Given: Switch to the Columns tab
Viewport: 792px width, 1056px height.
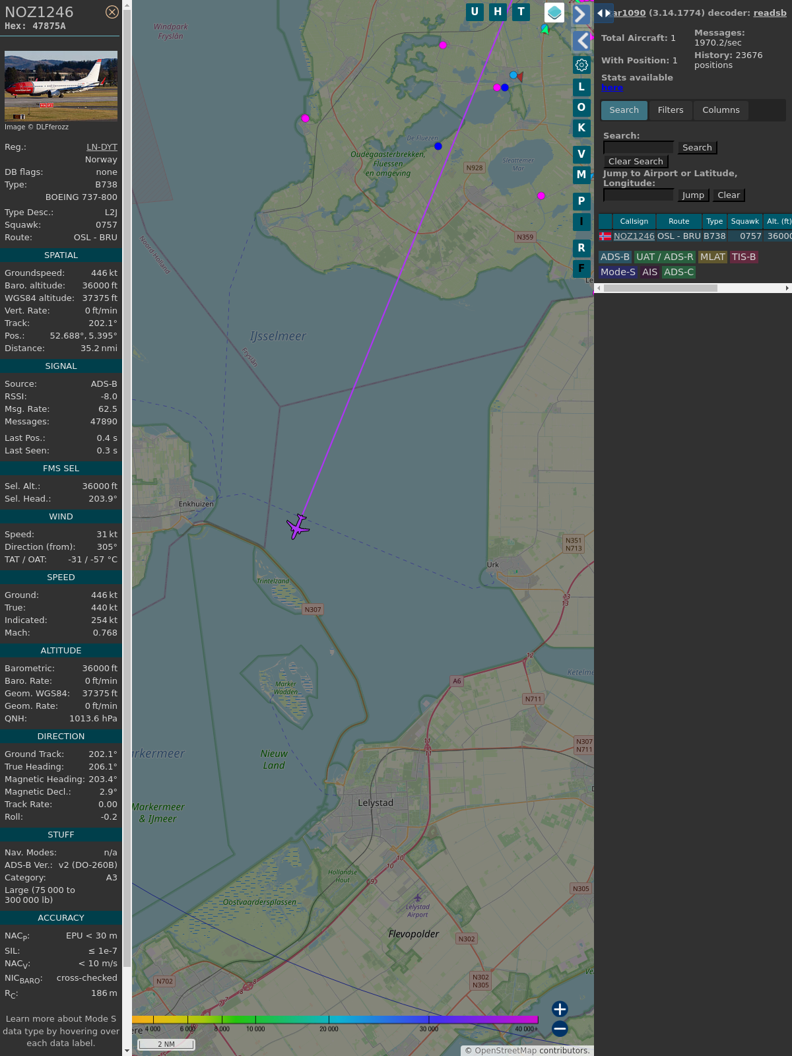Looking at the screenshot, I should point(721,110).
